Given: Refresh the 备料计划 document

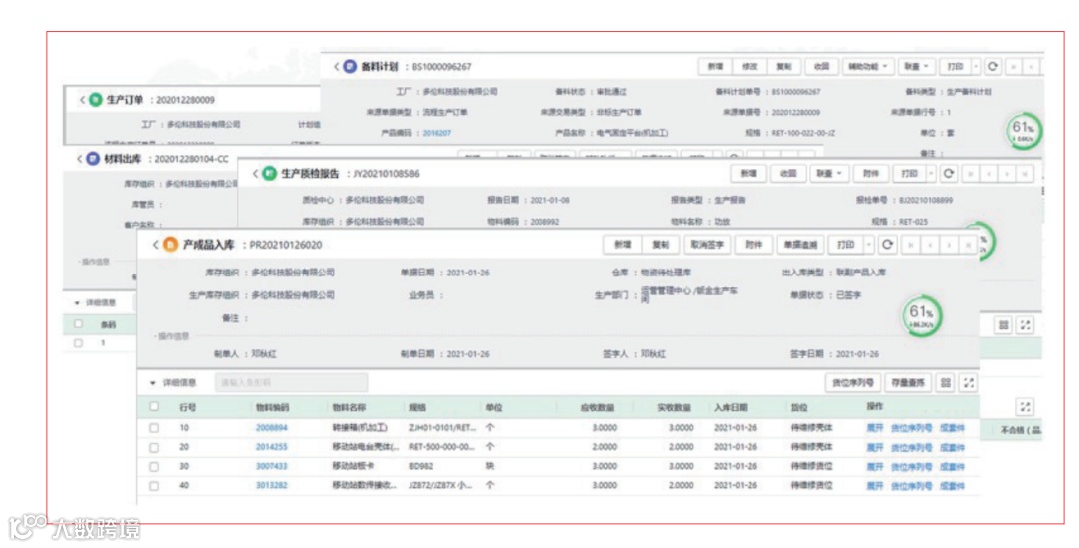Looking at the screenshot, I should pos(993,66).
